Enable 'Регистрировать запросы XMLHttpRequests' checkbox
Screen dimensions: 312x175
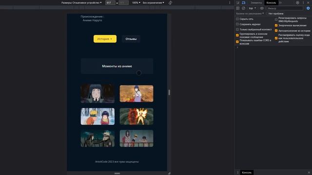(276, 19)
